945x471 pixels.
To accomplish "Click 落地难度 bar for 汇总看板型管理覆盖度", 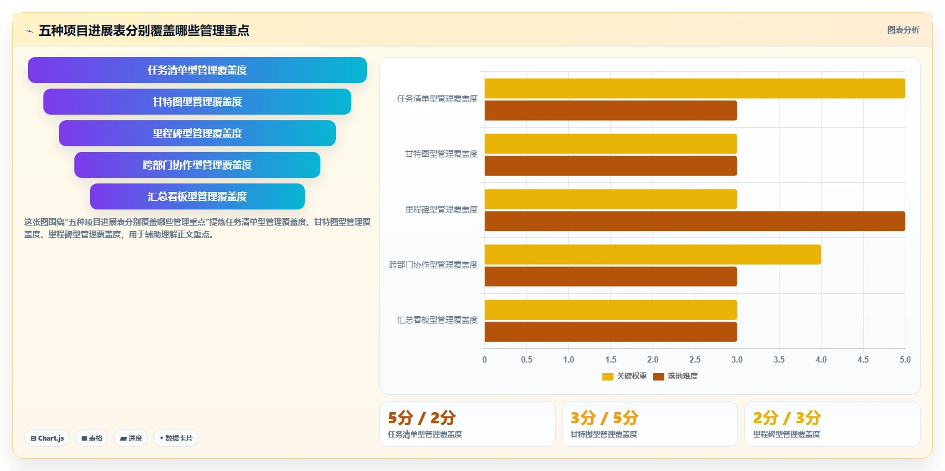I will click(610, 332).
